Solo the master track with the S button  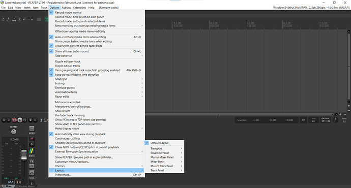(x=32, y=144)
